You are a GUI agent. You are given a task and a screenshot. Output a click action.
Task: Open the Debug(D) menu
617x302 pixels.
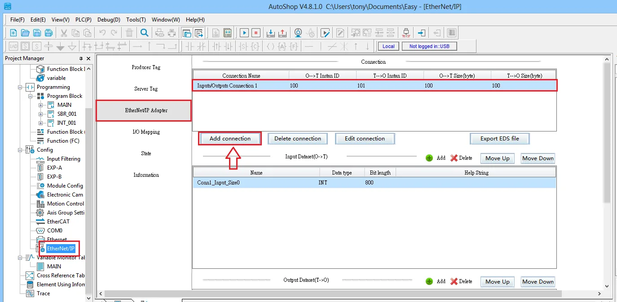[109, 20]
